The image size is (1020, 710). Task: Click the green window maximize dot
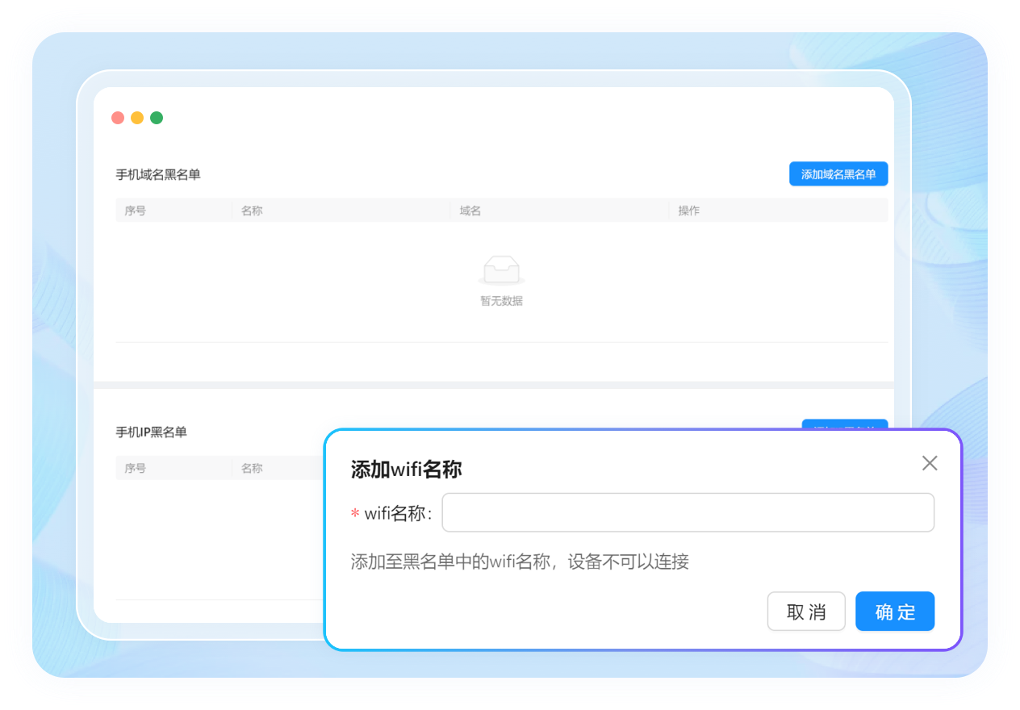pos(157,118)
